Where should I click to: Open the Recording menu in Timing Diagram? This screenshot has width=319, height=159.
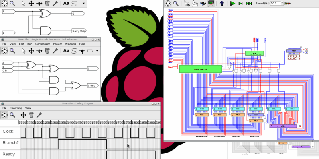pyautogui.click(x=16, y=108)
